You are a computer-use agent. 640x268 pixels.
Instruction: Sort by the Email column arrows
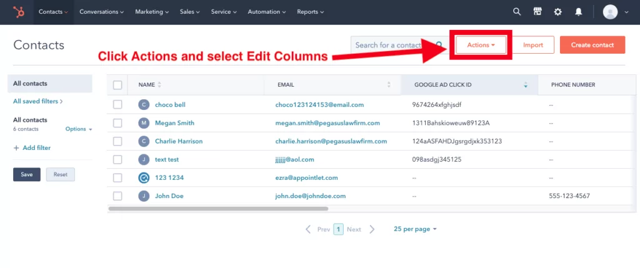(x=389, y=85)
